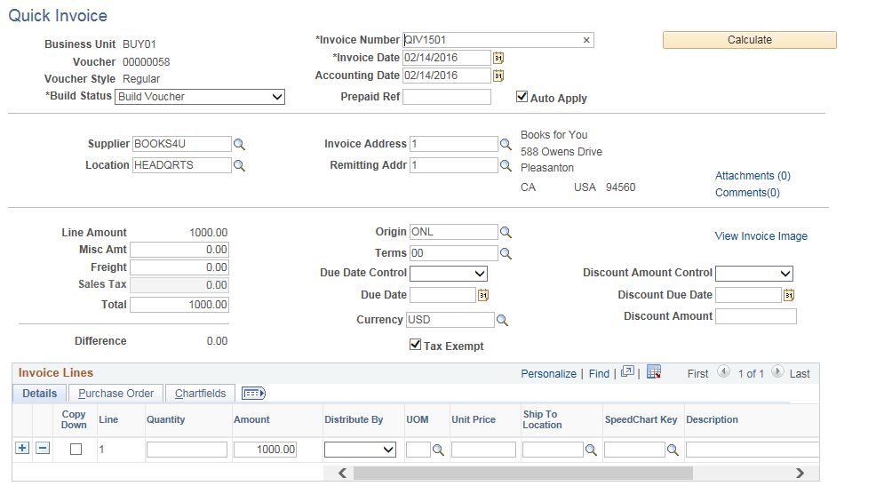
Task: Check Copy Down for line 1
Action: click(76, 450)
